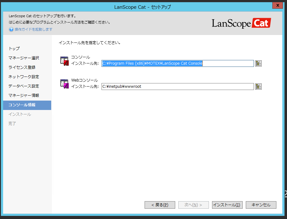Open the browse dialog for the console install path
Image resolution: width=287 pixels, height=219 pixels.
258,63
